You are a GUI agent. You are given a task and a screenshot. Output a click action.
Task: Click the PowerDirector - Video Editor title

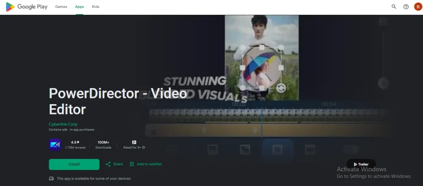tap(118, 101)
